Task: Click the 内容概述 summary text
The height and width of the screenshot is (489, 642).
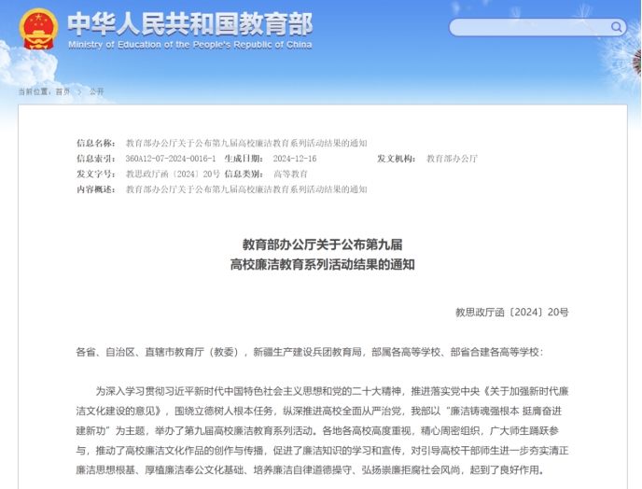Action: click(x=246, y=189)
